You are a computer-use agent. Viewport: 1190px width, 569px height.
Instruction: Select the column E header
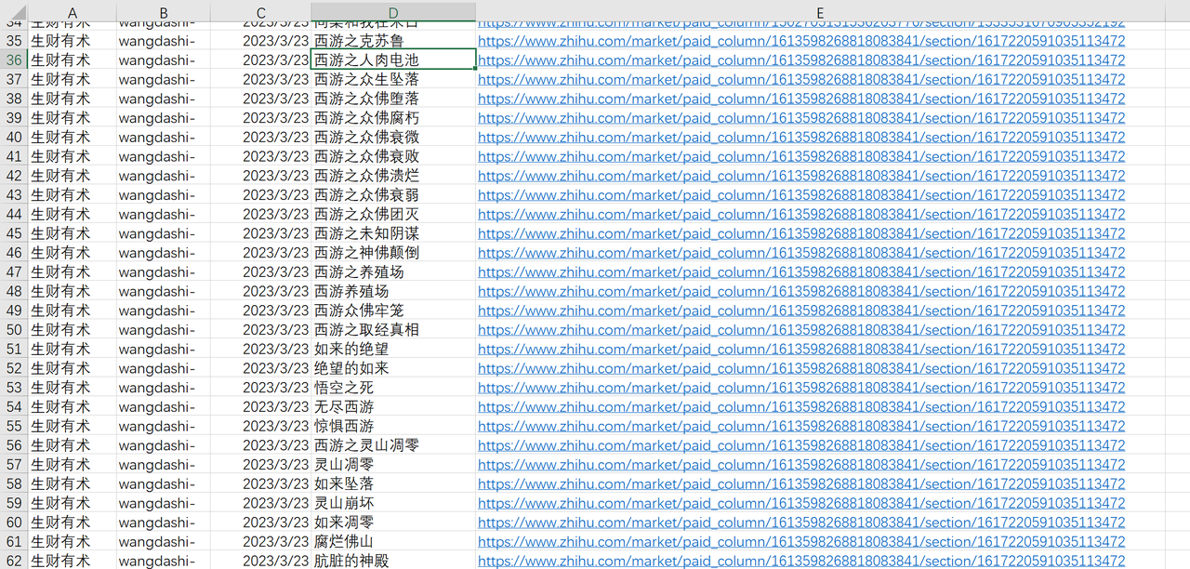(820, 13)
